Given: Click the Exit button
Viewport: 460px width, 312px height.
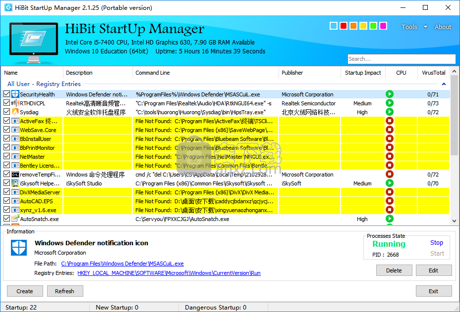Looking at the screenshot, I should click(434, 291).
